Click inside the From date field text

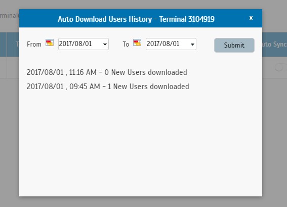(75, 44)
